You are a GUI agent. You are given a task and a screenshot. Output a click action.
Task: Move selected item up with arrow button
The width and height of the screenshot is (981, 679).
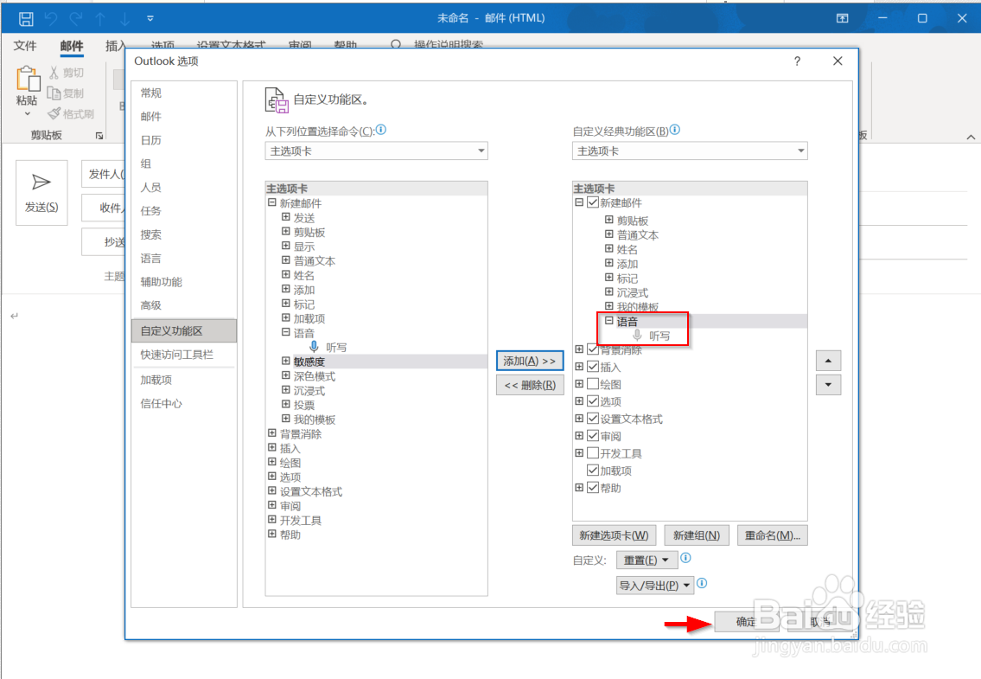click(x=828, y=361)
